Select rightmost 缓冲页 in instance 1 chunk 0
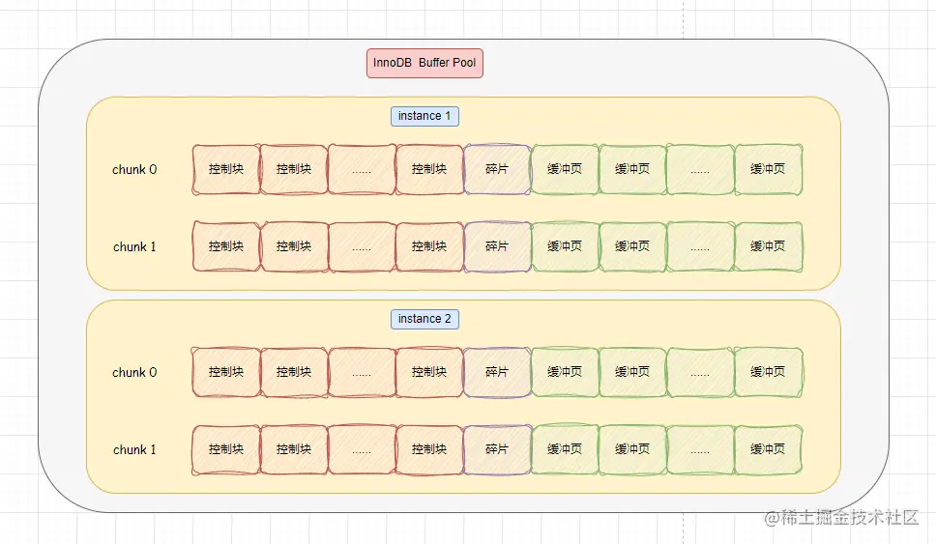Image resolution: width=936 pixels, height=544 pixels. tap(769, 169)
